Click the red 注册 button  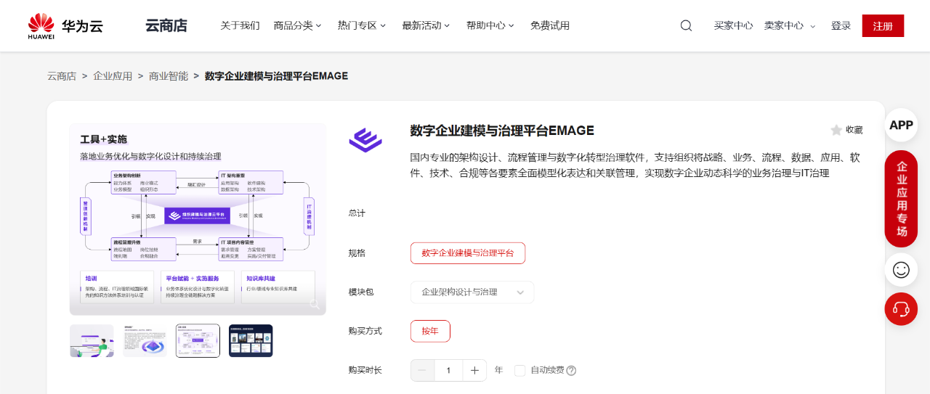(883, 25)
